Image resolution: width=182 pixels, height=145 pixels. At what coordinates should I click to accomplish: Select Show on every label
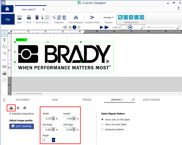(x=102, y=124)
